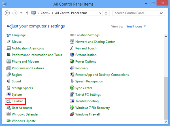This screenshot has height=126, width=170.
Task: Click the Notification Area Icons icon
Action: pos(9,48)
